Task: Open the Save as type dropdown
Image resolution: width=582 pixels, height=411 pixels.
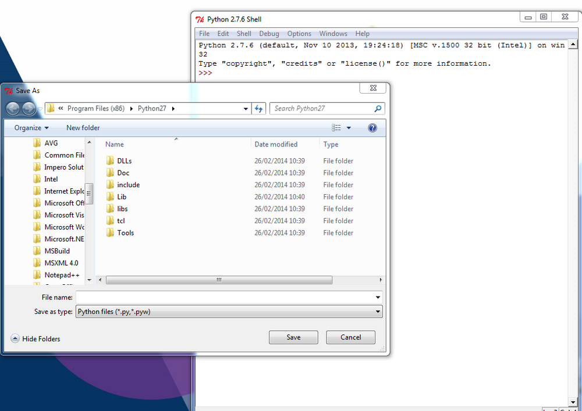Action: [x=229, y=312]
